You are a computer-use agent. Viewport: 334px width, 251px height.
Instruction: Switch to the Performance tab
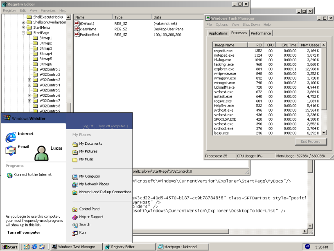pos(261,33)
